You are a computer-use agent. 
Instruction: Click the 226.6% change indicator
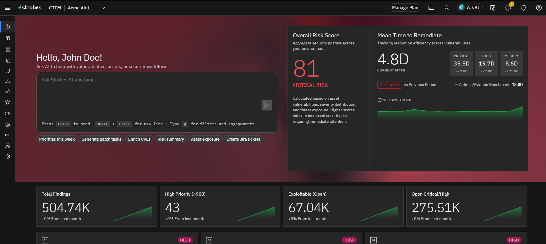389,85
